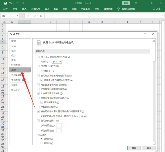Viewport: 165px width, 152px height.
Task: Click the 确定 button
Action: click(x=134, y=148)
